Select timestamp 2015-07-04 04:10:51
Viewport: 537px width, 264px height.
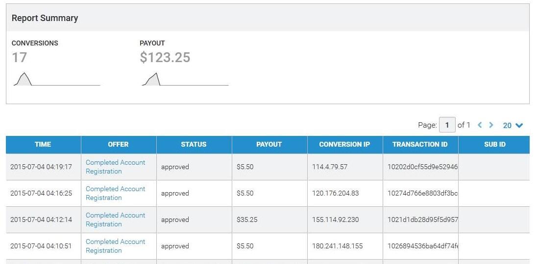point(41,246)
